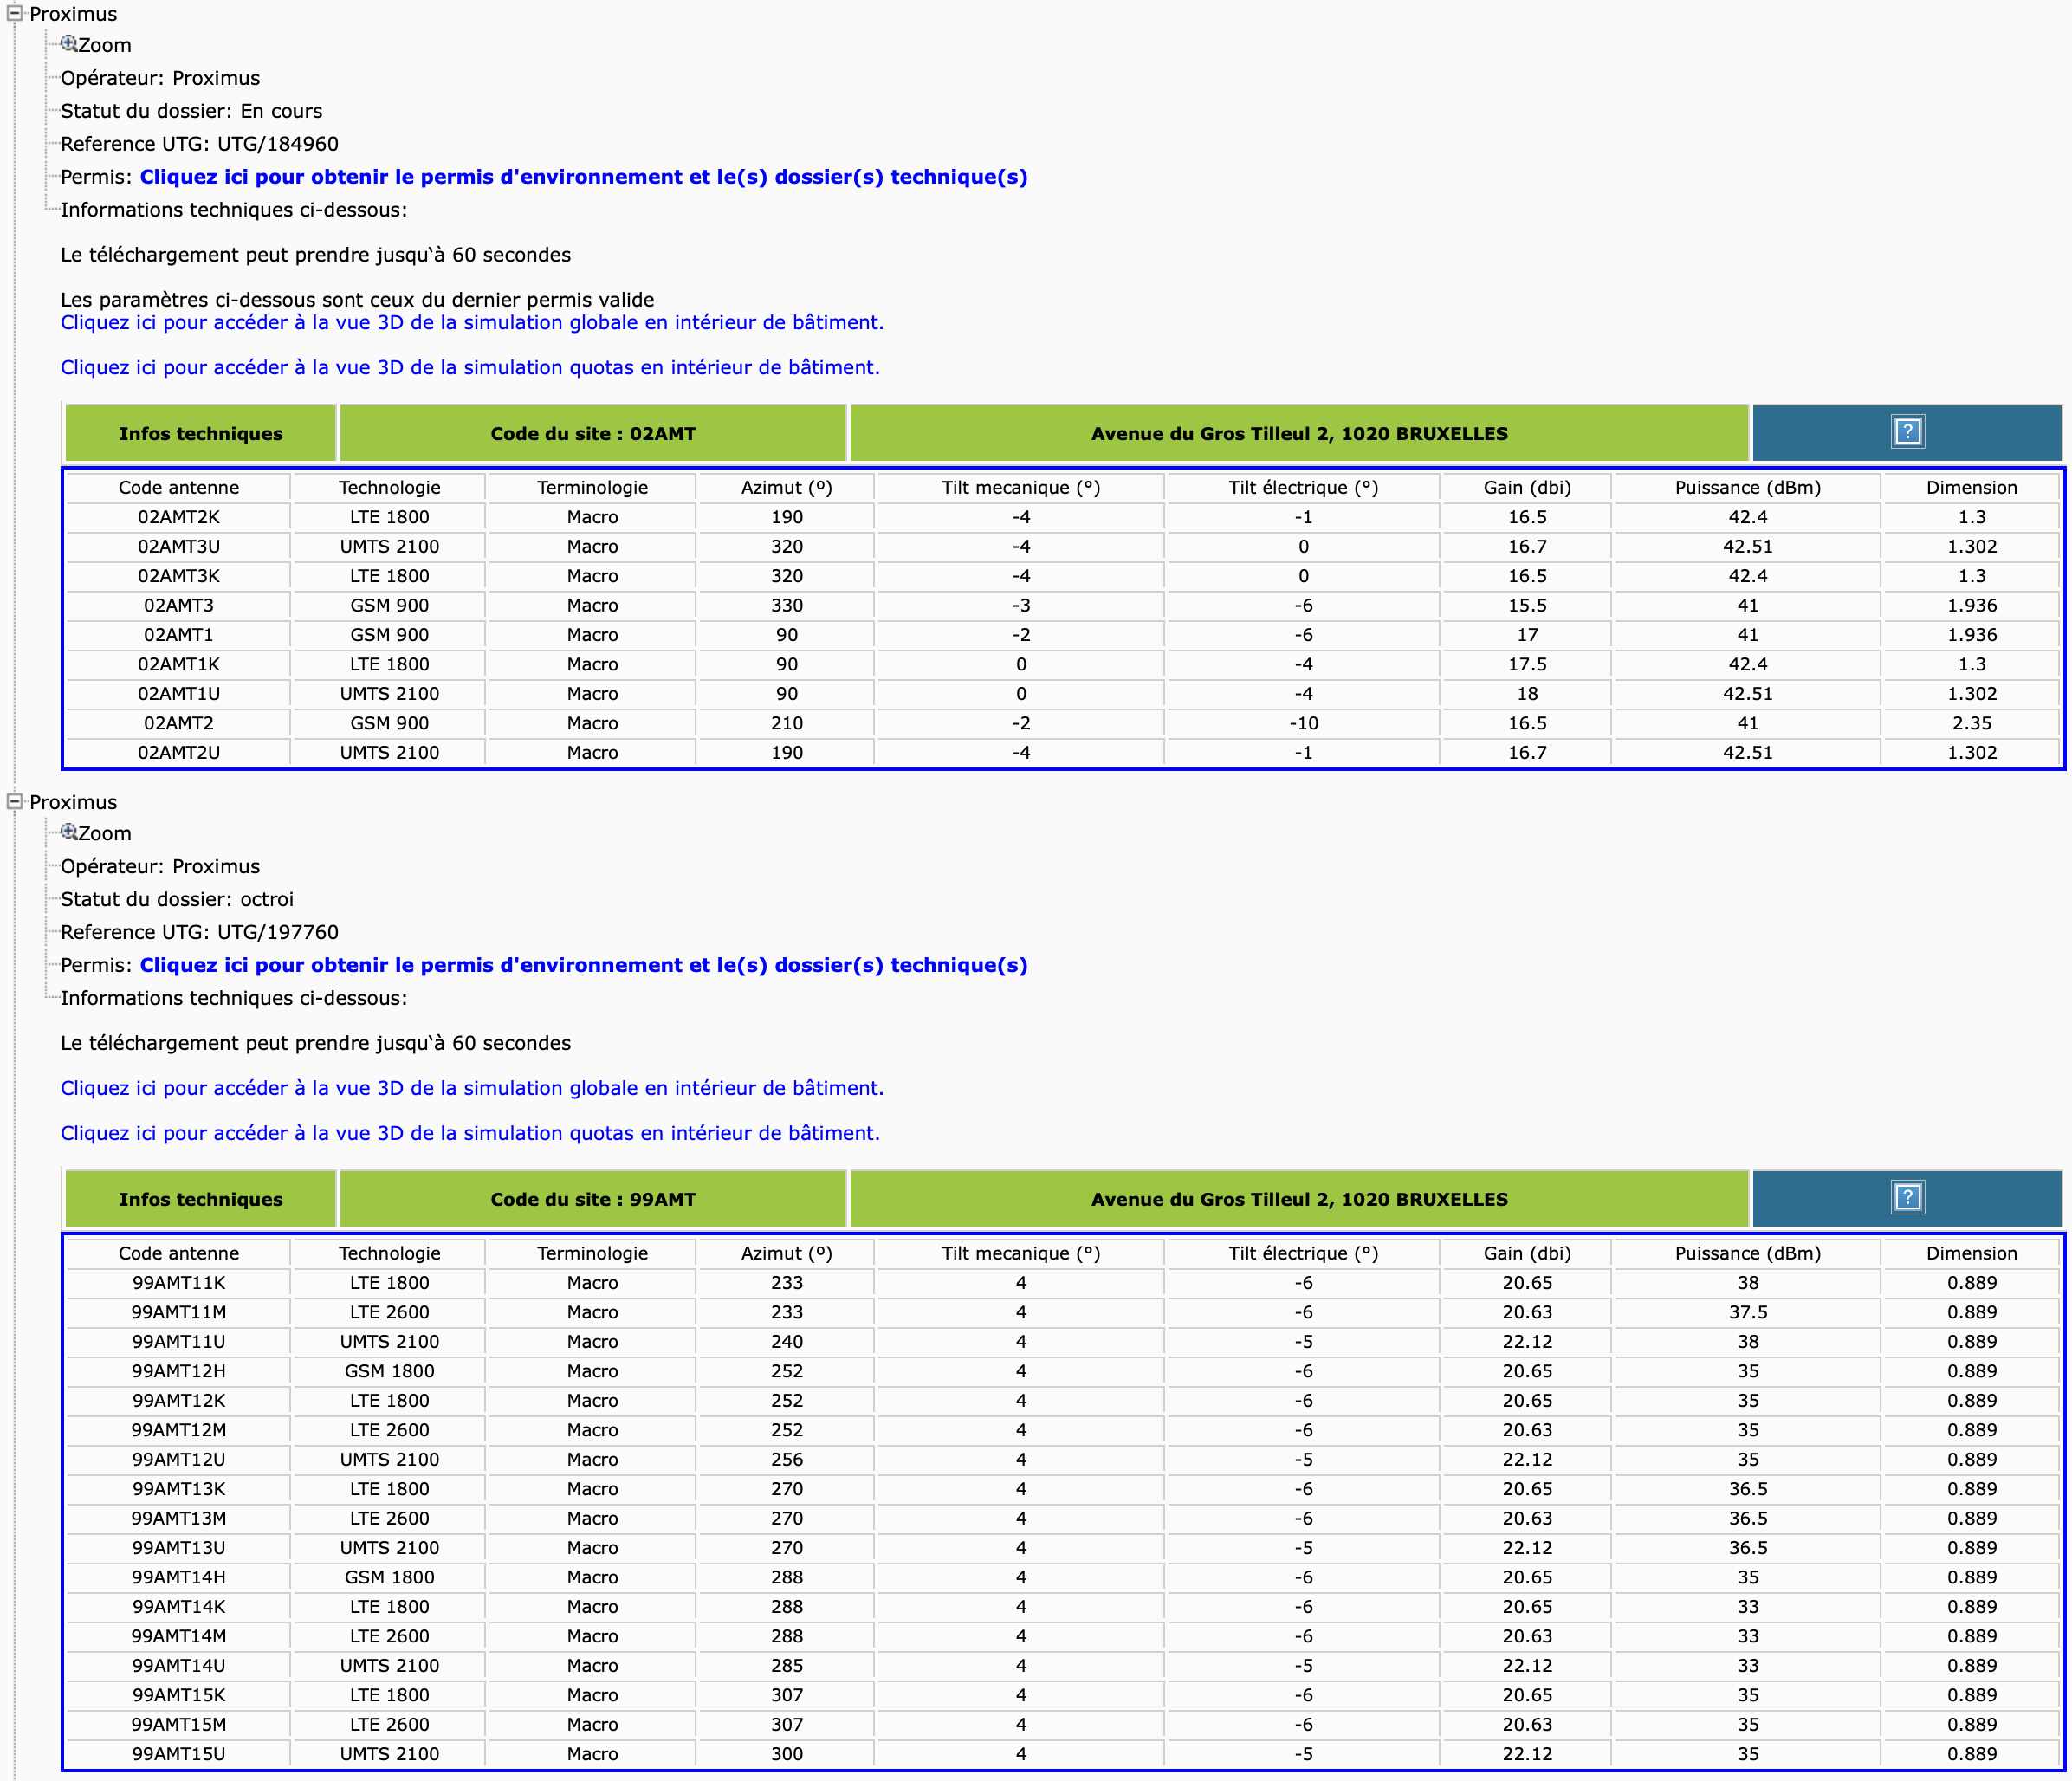The image size is (2072, 1781).
Task: Click antenna code 99AMT15K cell
Action: tap(179, 1695)
